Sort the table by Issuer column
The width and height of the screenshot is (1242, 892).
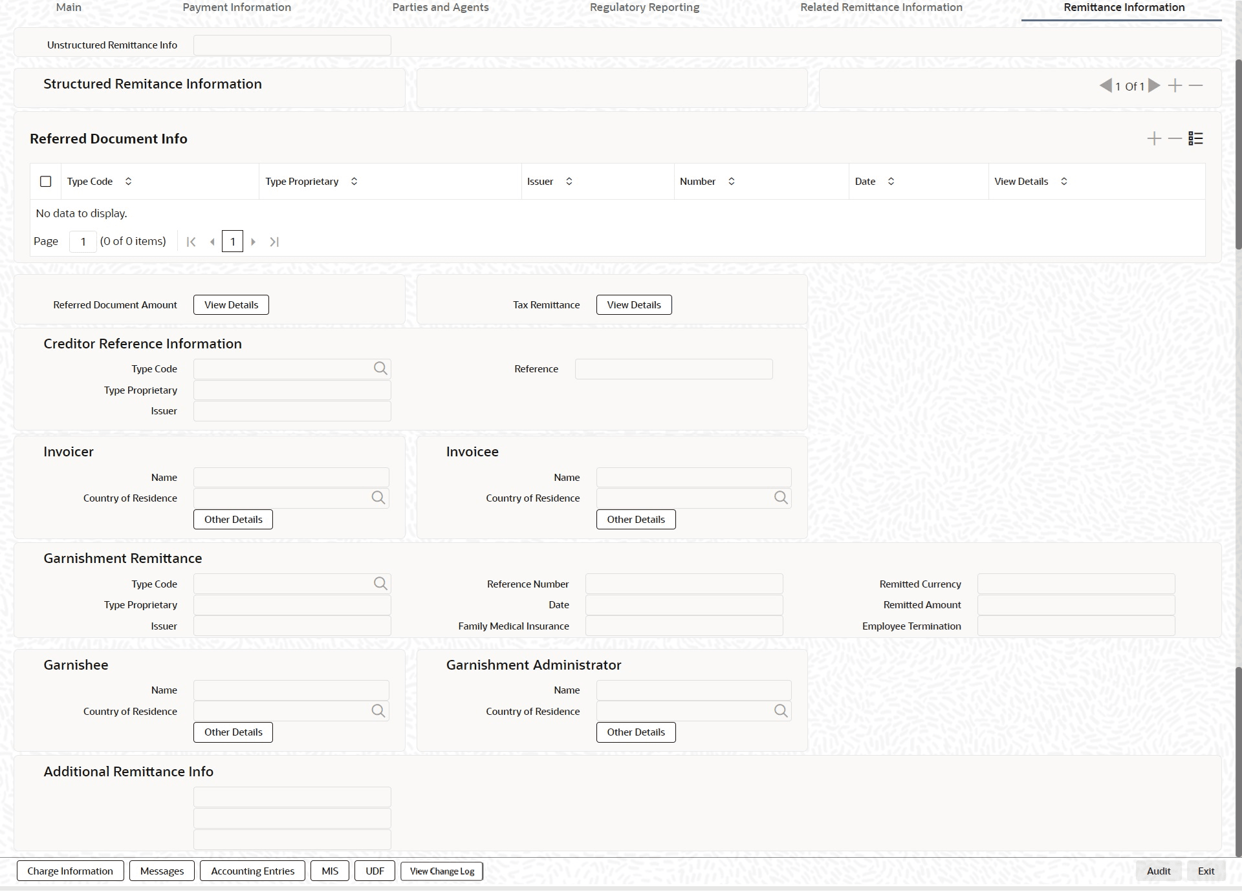click(569, 182)
